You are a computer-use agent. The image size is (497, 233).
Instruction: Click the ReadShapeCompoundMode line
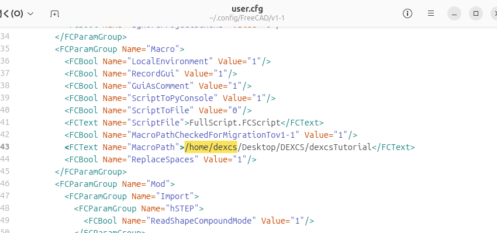(199, 221)
